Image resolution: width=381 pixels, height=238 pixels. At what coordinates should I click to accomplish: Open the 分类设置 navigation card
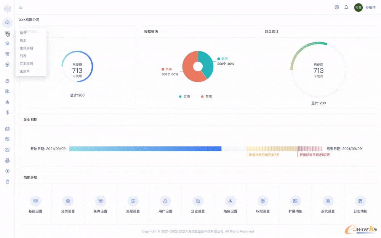[x=68, y=205]
